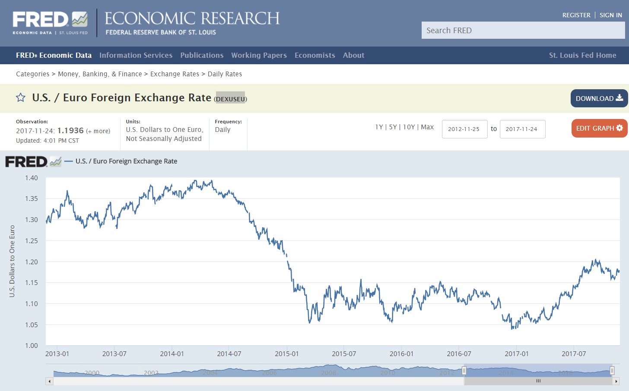Focus the Search FRED box
The width and height of the screenshot is (629, 391).
[523, 31]
